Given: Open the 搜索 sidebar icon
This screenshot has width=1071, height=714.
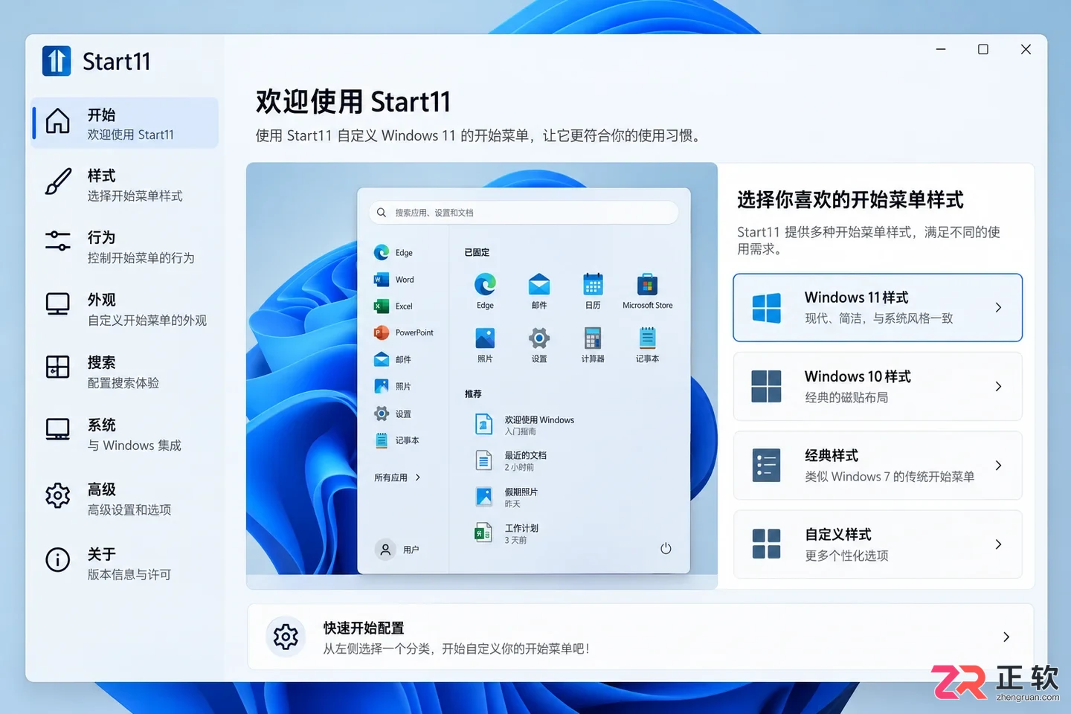Looking at the screenshot, I should coord(58,367).
